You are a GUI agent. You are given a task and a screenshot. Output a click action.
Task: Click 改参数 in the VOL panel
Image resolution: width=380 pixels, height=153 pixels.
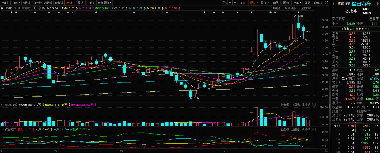click(x=285, y=105)
